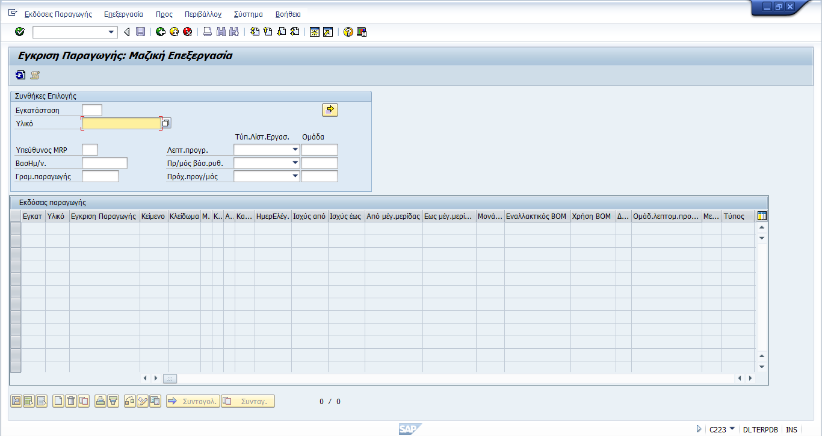The width and height of the screenshot is (822, 436).
Task: Click the Χρήση BOM column header
Action: pos(593,216)
